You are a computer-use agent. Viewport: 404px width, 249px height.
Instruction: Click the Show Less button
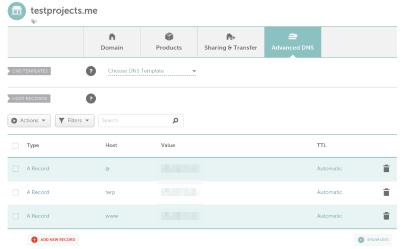pos(373,240)
